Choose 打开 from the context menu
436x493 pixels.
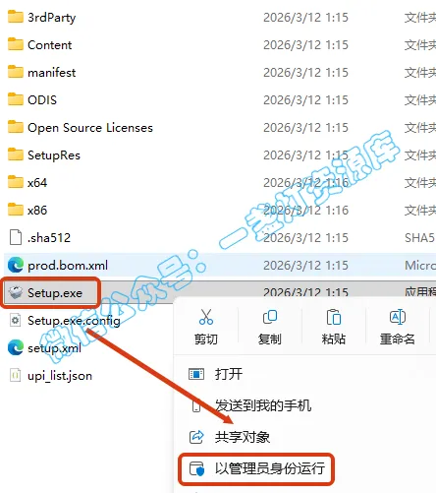tap(229, 374)
